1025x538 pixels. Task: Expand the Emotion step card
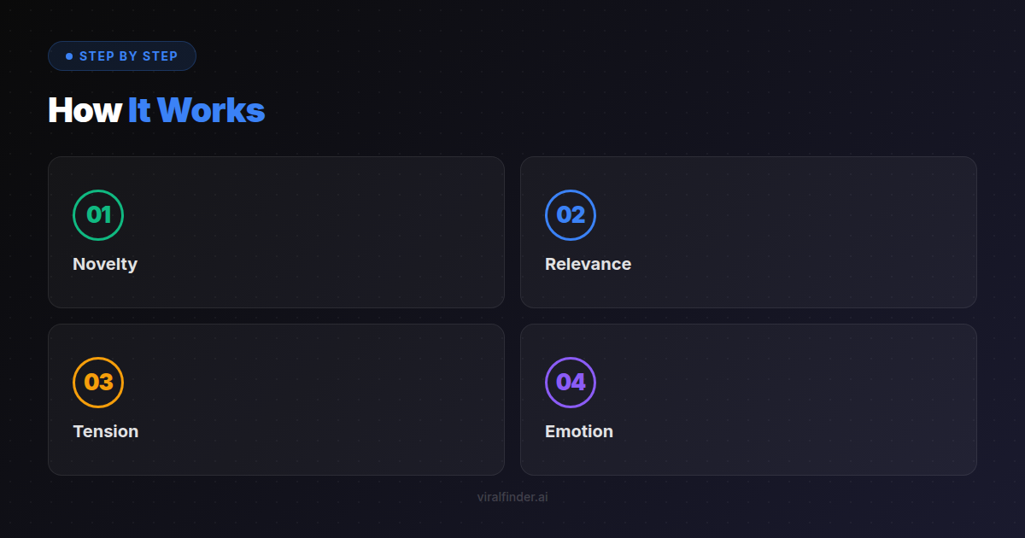click(x=748, y=399)
